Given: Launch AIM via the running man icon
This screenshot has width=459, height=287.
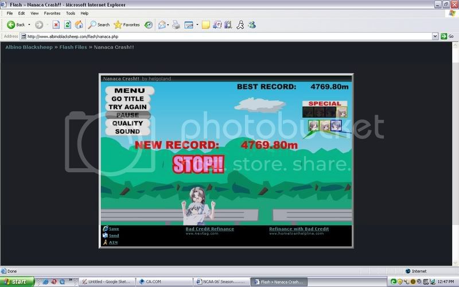Looking at the screenshot, I should 240,25.
